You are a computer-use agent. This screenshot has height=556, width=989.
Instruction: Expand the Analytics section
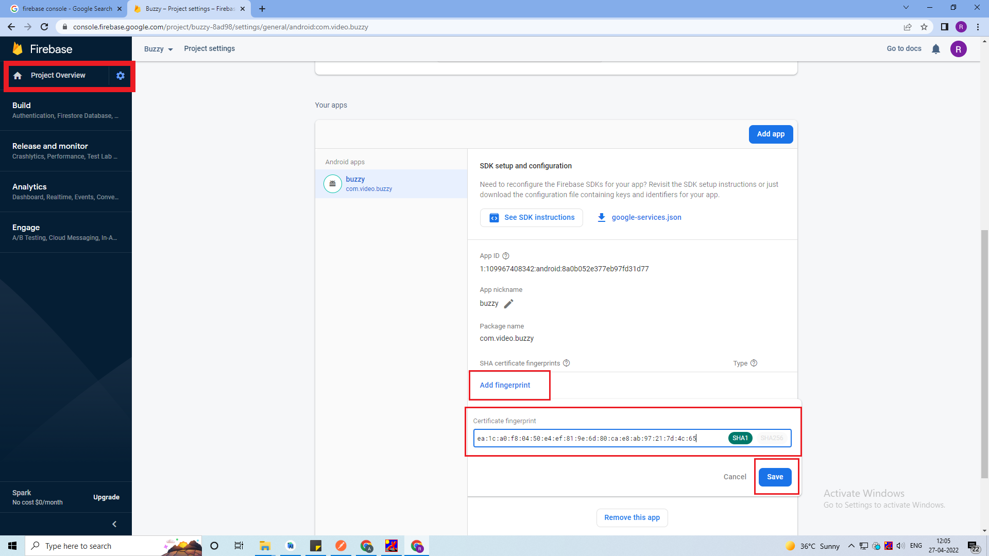[x=66, y=192]
